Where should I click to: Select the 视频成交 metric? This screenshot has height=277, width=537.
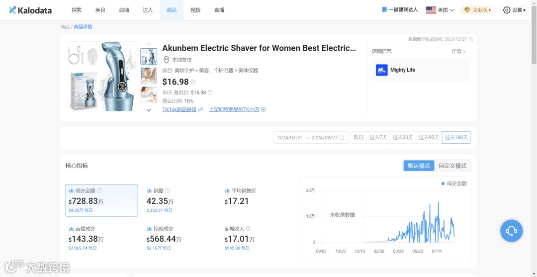pyautogui.click(x=179, y=238)
